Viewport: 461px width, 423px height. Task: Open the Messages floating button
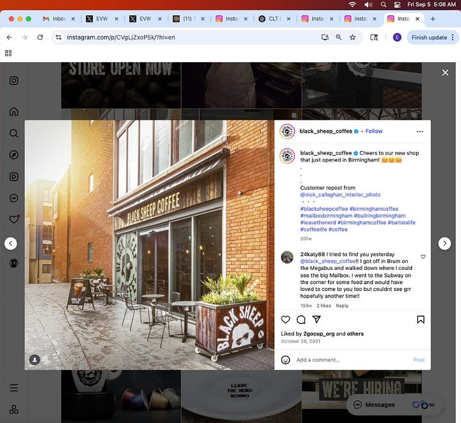394,405
